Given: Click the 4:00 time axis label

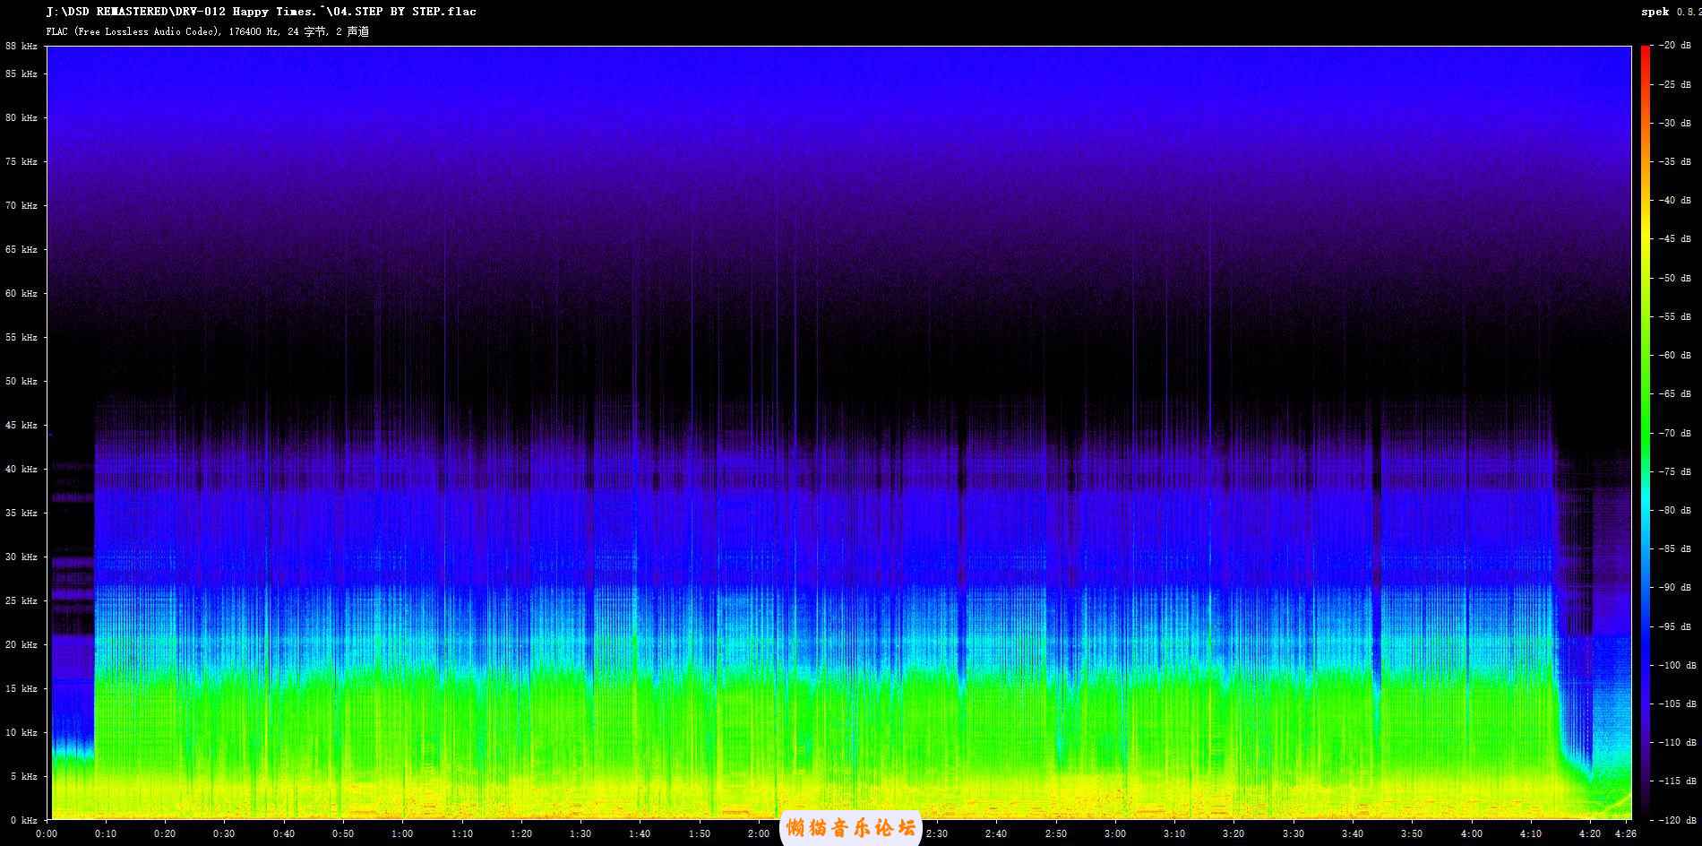Looking at the screenshot, I should tap(1472, 834).
